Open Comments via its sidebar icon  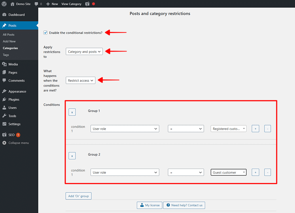pyautogui.click(x=4, y=80)
